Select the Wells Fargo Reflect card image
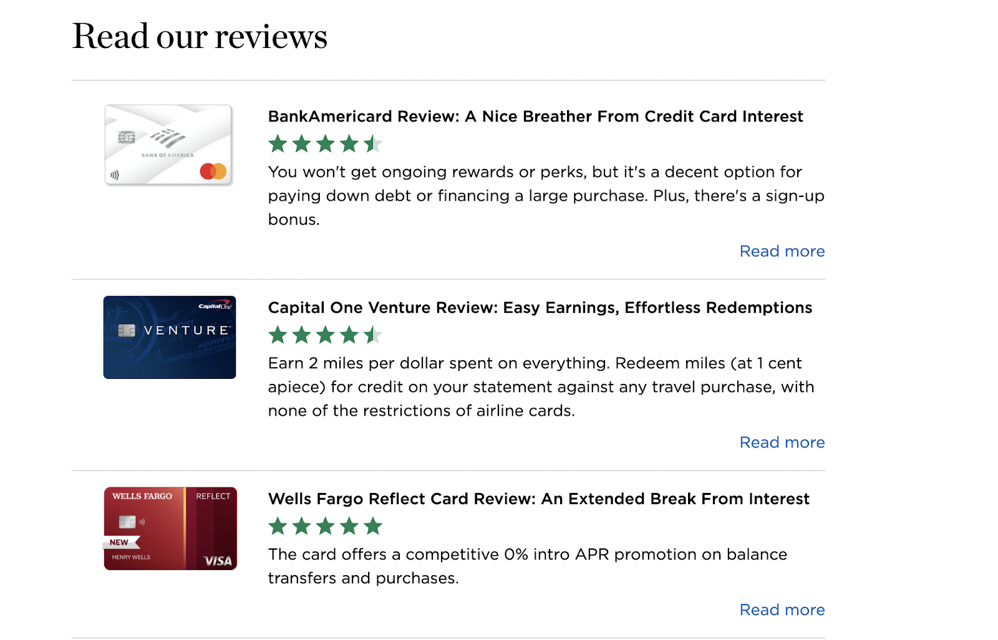 tap(170, 528)
